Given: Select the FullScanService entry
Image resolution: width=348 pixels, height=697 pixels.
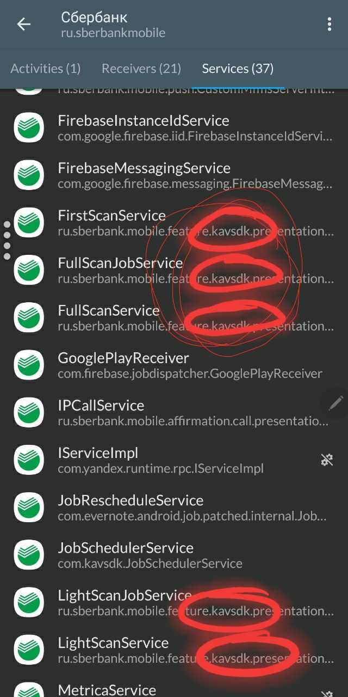Looking at the screenshot, I should 174,317.
